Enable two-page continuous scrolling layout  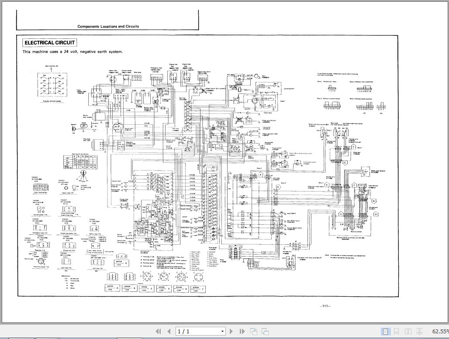(419, 332)
